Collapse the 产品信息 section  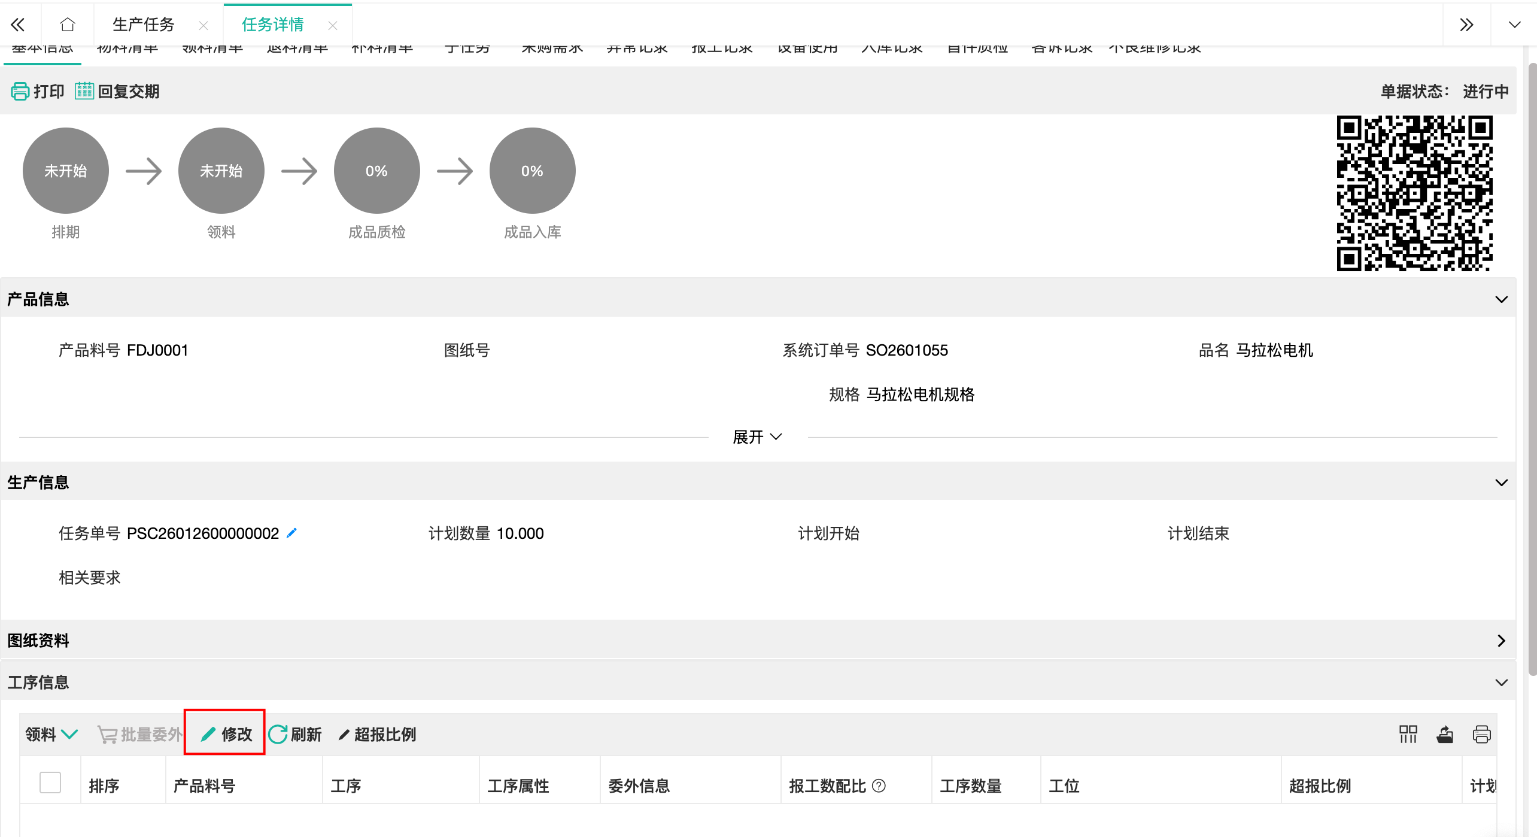point(1501,299)
